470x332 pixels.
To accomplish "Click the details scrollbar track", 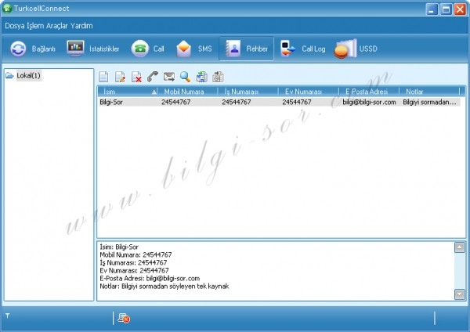I will click(460, 271).
